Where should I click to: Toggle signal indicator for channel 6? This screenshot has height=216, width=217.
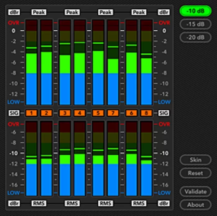(x=131, y=113)
